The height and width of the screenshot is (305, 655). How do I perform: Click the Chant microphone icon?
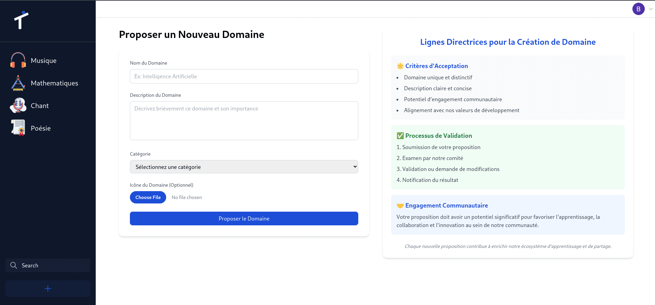[18, 106]
